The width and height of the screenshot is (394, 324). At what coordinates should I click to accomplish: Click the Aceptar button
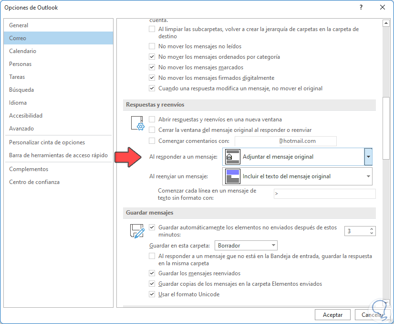(332, 314)
